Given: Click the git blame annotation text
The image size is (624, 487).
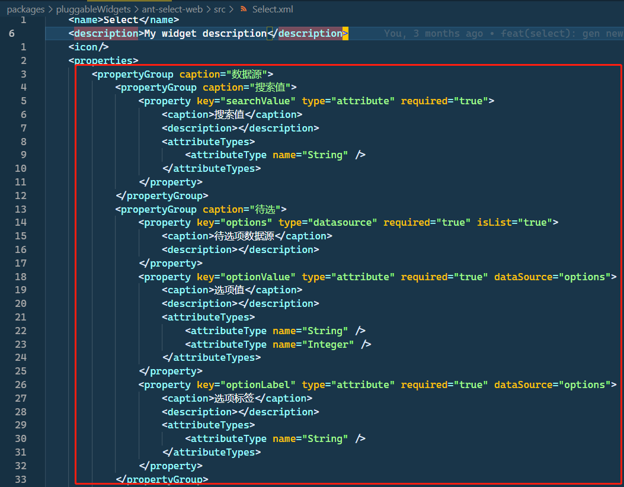Looking at the screenshot, I should [x=503, y=34].
